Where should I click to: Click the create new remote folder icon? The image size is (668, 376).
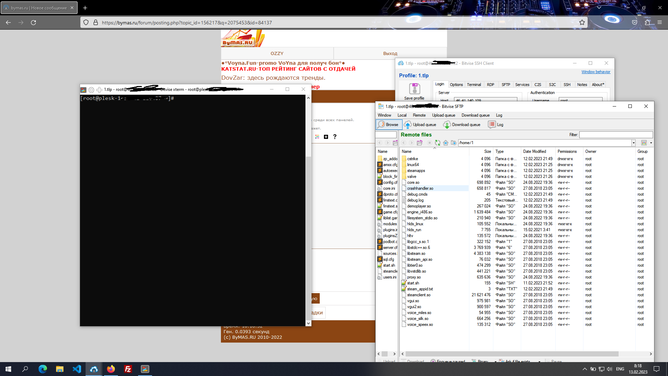(454, 143)
